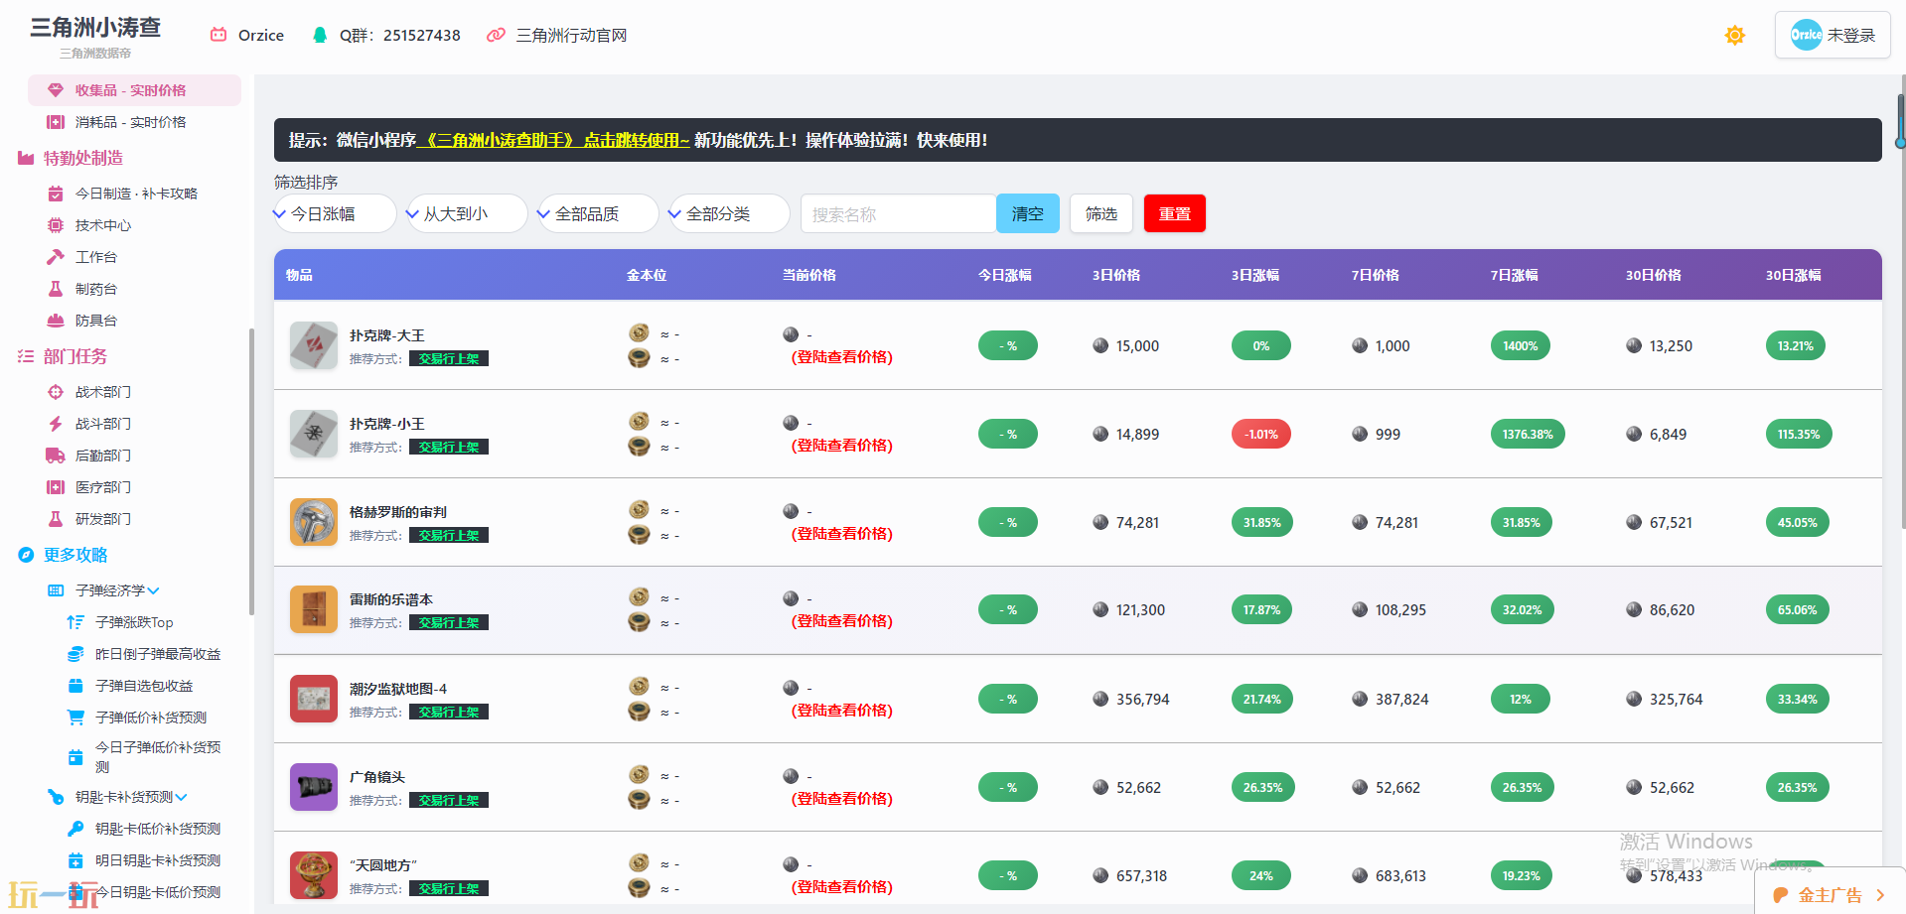This screenshot has width=1906, height=914.
Task: Click 121,300 price in 雷斯的乐谱本 row
Action: (1140, 609)
